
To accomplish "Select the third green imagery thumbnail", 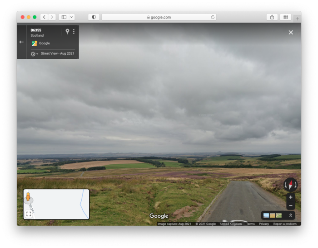I will click(x=279, y=215).
